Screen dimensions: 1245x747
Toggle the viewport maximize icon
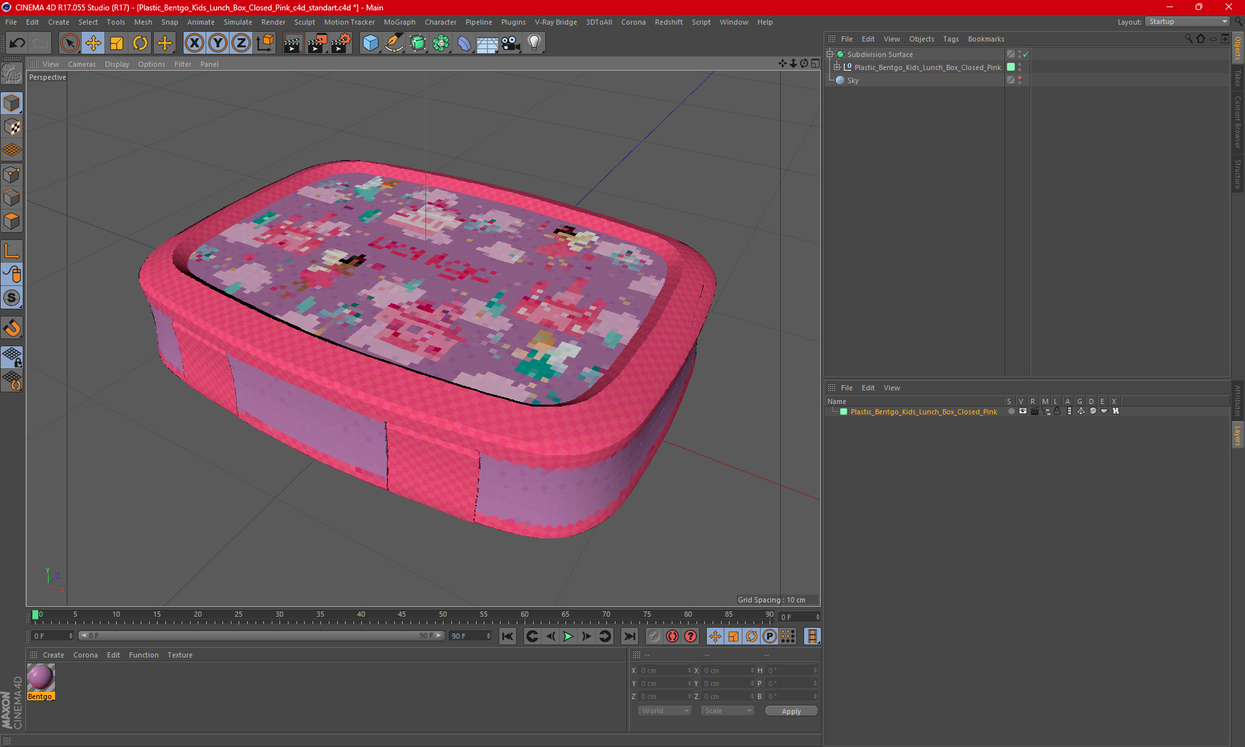click(x=815, y=64)
